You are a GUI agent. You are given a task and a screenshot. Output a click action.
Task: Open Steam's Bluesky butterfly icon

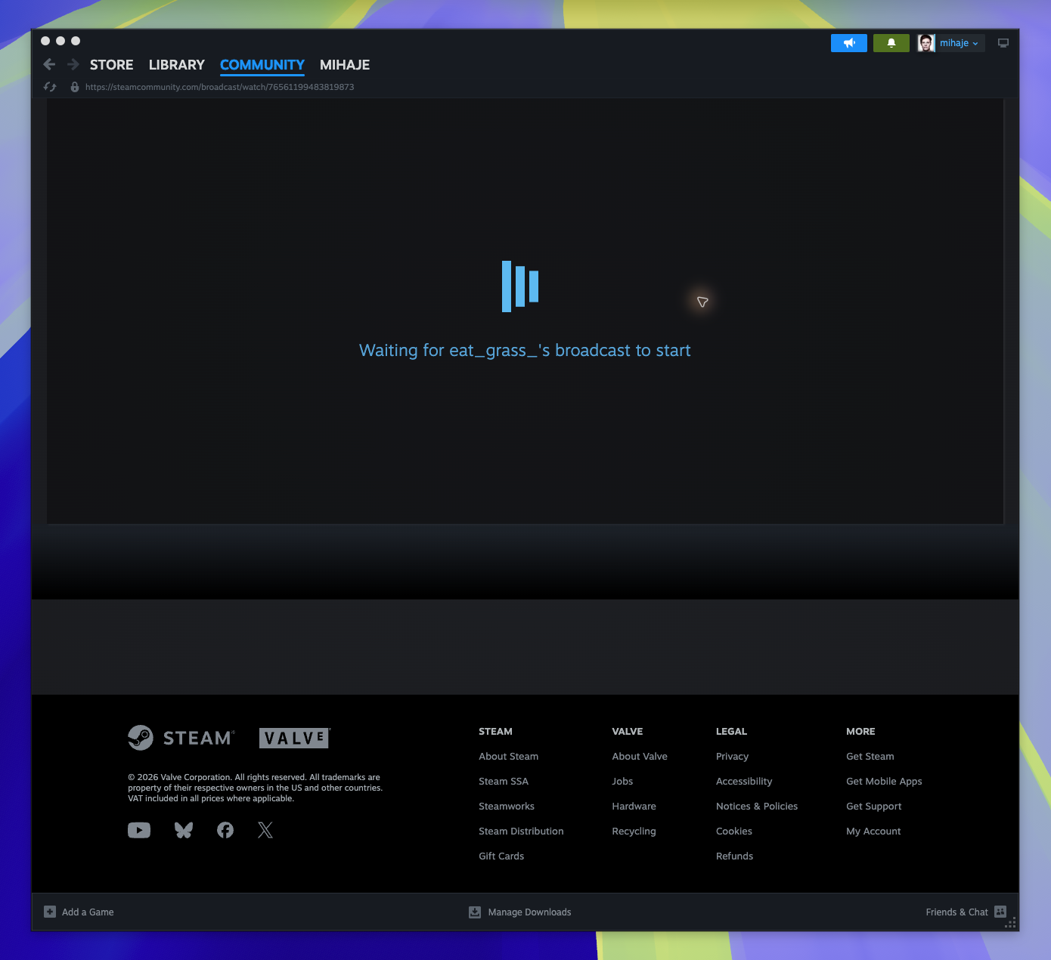click(184, 830)
